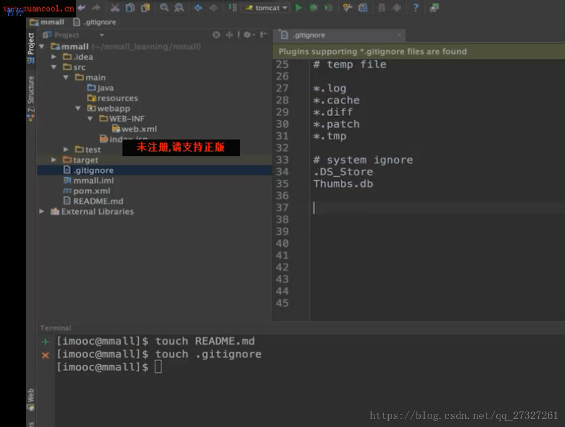
Task: Click the Copy icon in toolbar
Action: click(x=130, y=7)
